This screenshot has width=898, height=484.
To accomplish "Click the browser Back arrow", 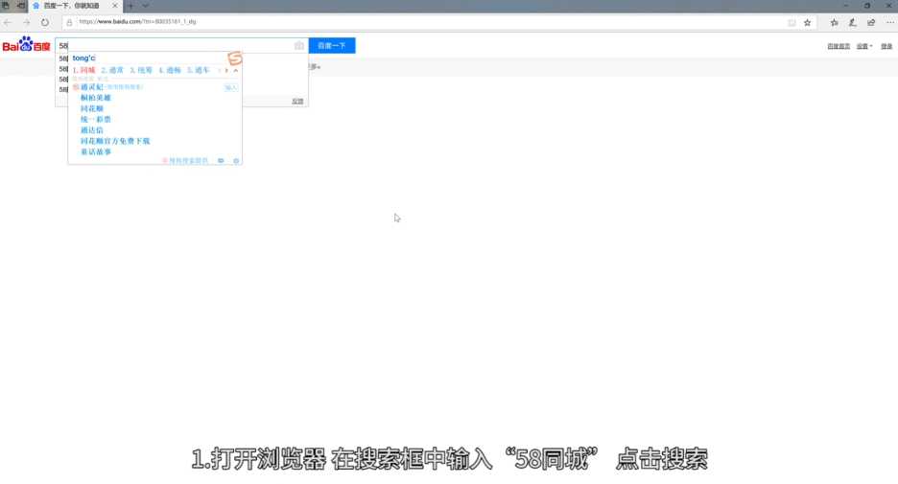I will pyautogui.click(x=8, y=22).
